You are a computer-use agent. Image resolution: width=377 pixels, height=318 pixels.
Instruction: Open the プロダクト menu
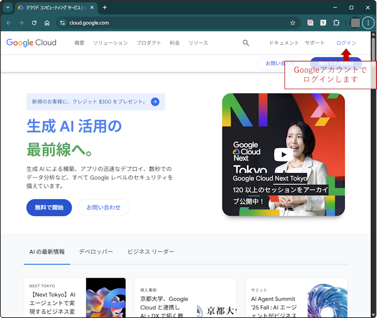149,43
